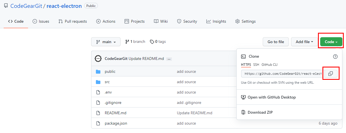
Task: Open the clone help question mark icon
Action: (x=335, y=57)
